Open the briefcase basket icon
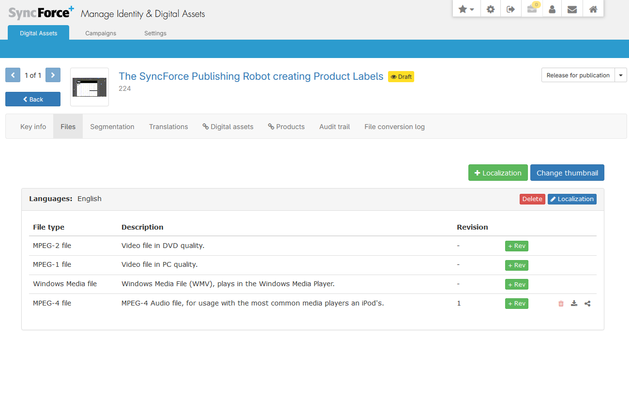This screenshot has height=393, width=629. click(x=532, y=9)
